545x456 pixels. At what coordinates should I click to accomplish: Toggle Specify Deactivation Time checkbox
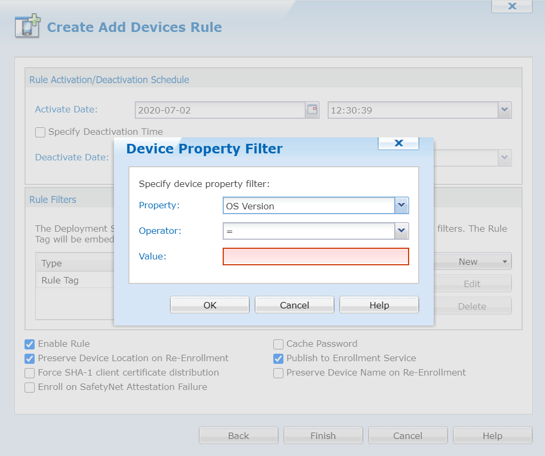click(40, 132)
